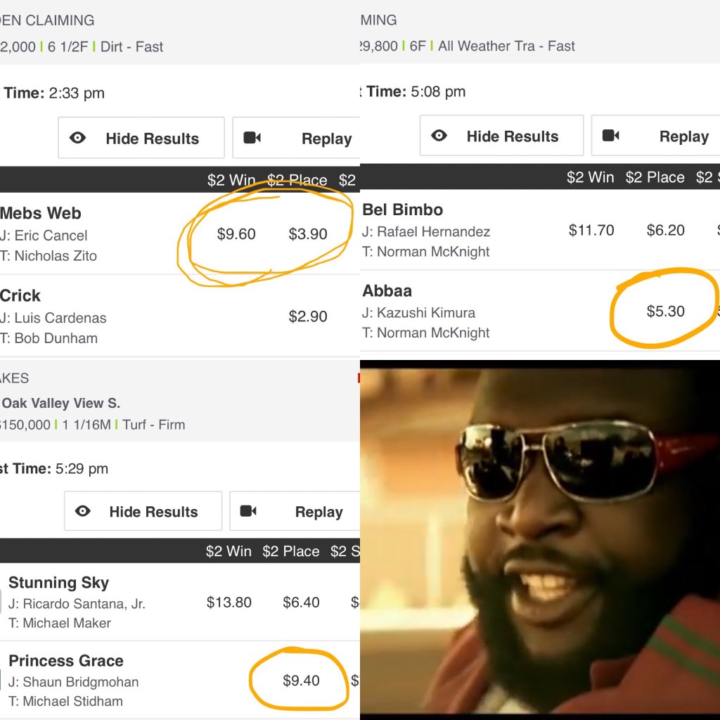This screenshot has height=720, width=720.
Task: Click eye icon in Mebs Web race
Action: 77,138
